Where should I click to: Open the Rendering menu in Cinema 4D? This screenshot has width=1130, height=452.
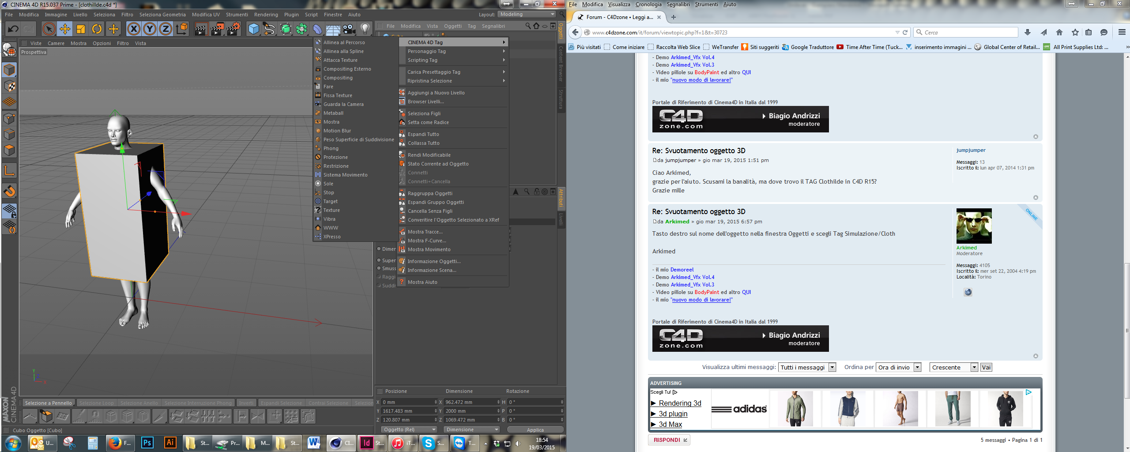click(266, 15)
